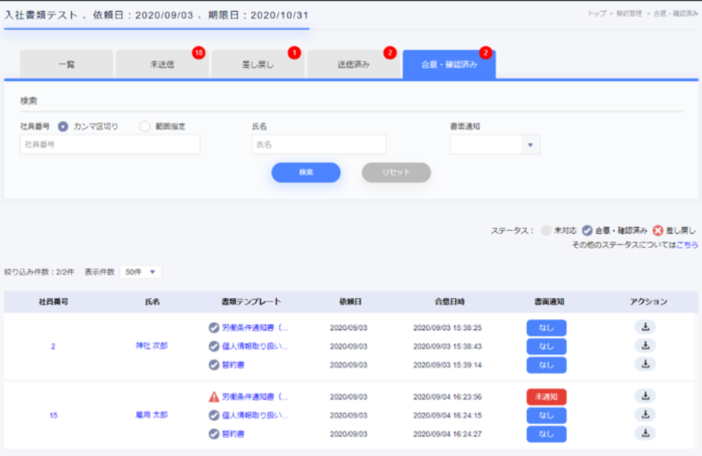Download 雇用 太郎's 労働条件通知書 document
702x456 pixels.
tap(645, 396)
